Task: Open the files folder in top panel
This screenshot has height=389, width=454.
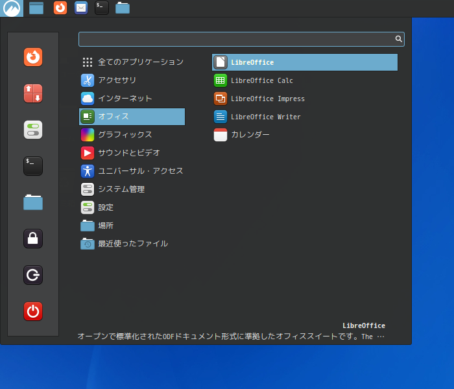Action: point(123,8)
